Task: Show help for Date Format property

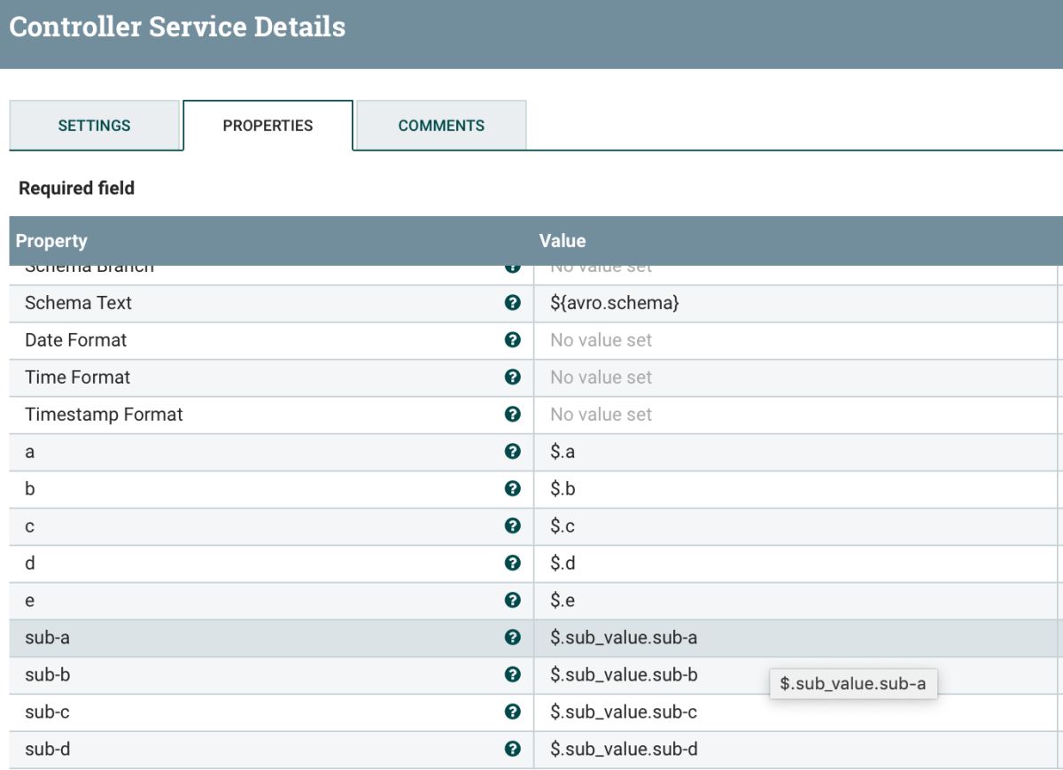Action: (512, 340)
